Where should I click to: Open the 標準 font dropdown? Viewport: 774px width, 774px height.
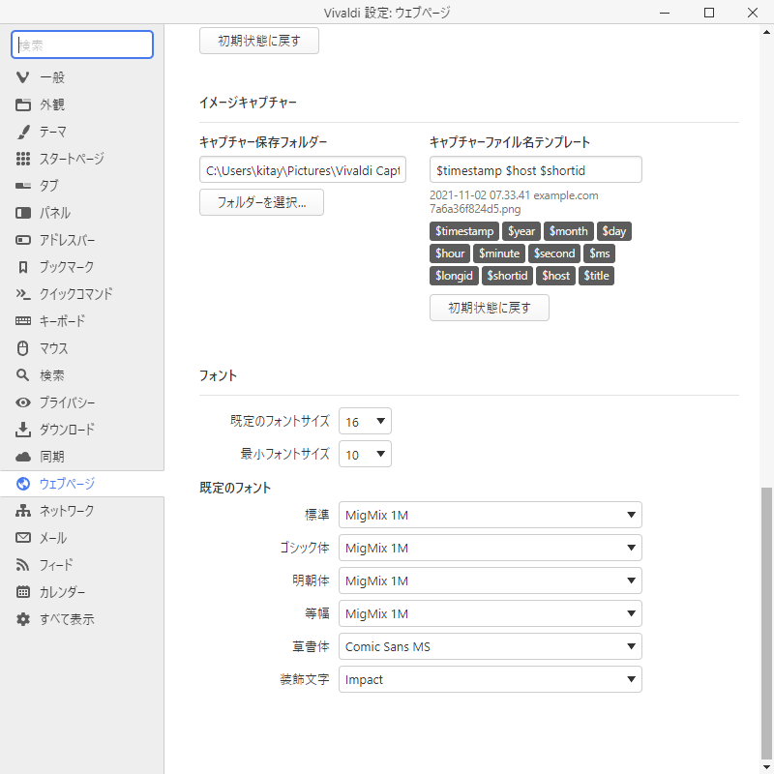click(491, 515)
